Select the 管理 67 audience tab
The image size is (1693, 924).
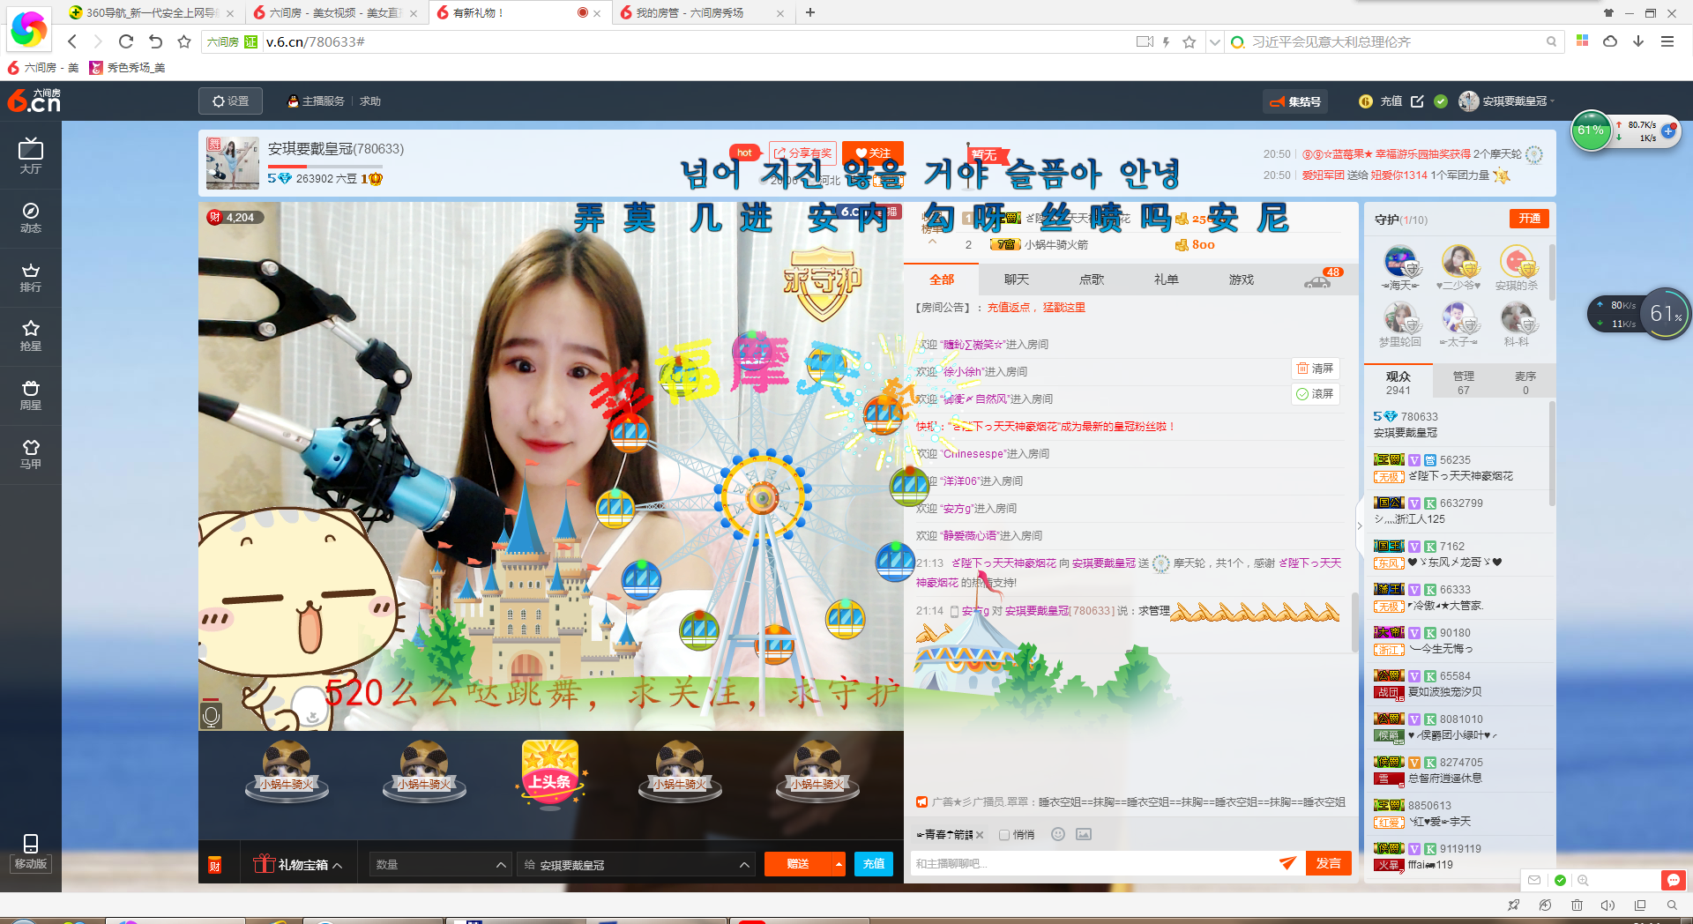[1464, 383]
